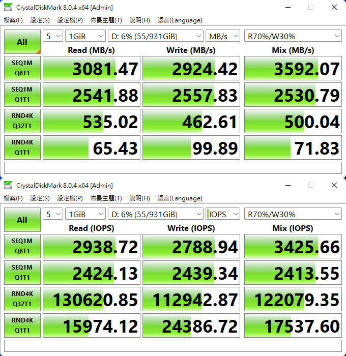
Task: Run RND4K Q1T1 test in MB/s window
Action: tap(22, 147)
